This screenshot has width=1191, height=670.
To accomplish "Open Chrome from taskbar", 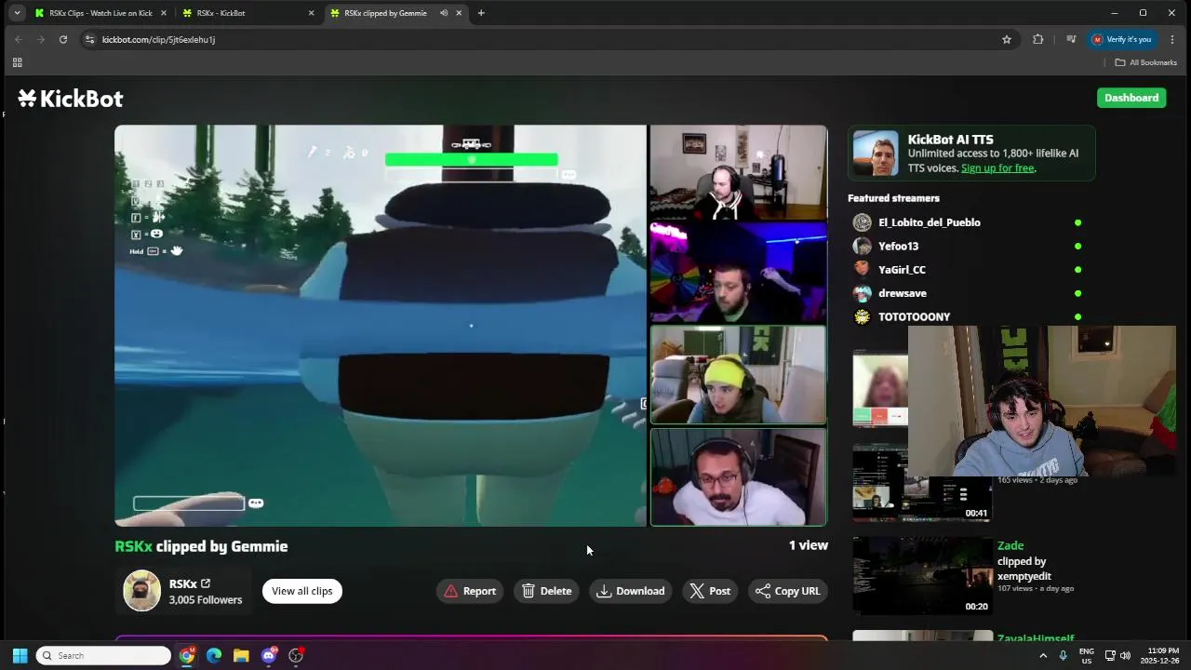I will [187, 655].
